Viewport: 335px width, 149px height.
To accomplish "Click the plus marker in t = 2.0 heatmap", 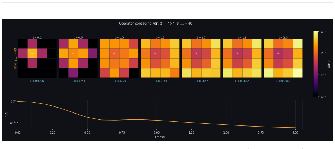I will point(278,53).
